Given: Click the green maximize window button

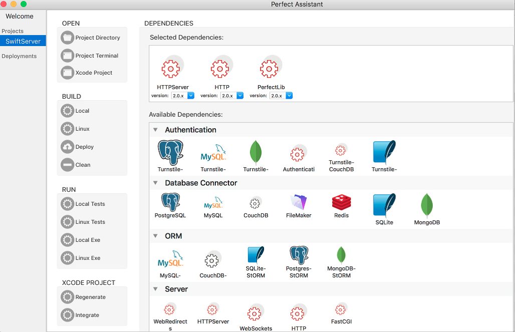Looking at the screenshot, I should coord(24,4).
